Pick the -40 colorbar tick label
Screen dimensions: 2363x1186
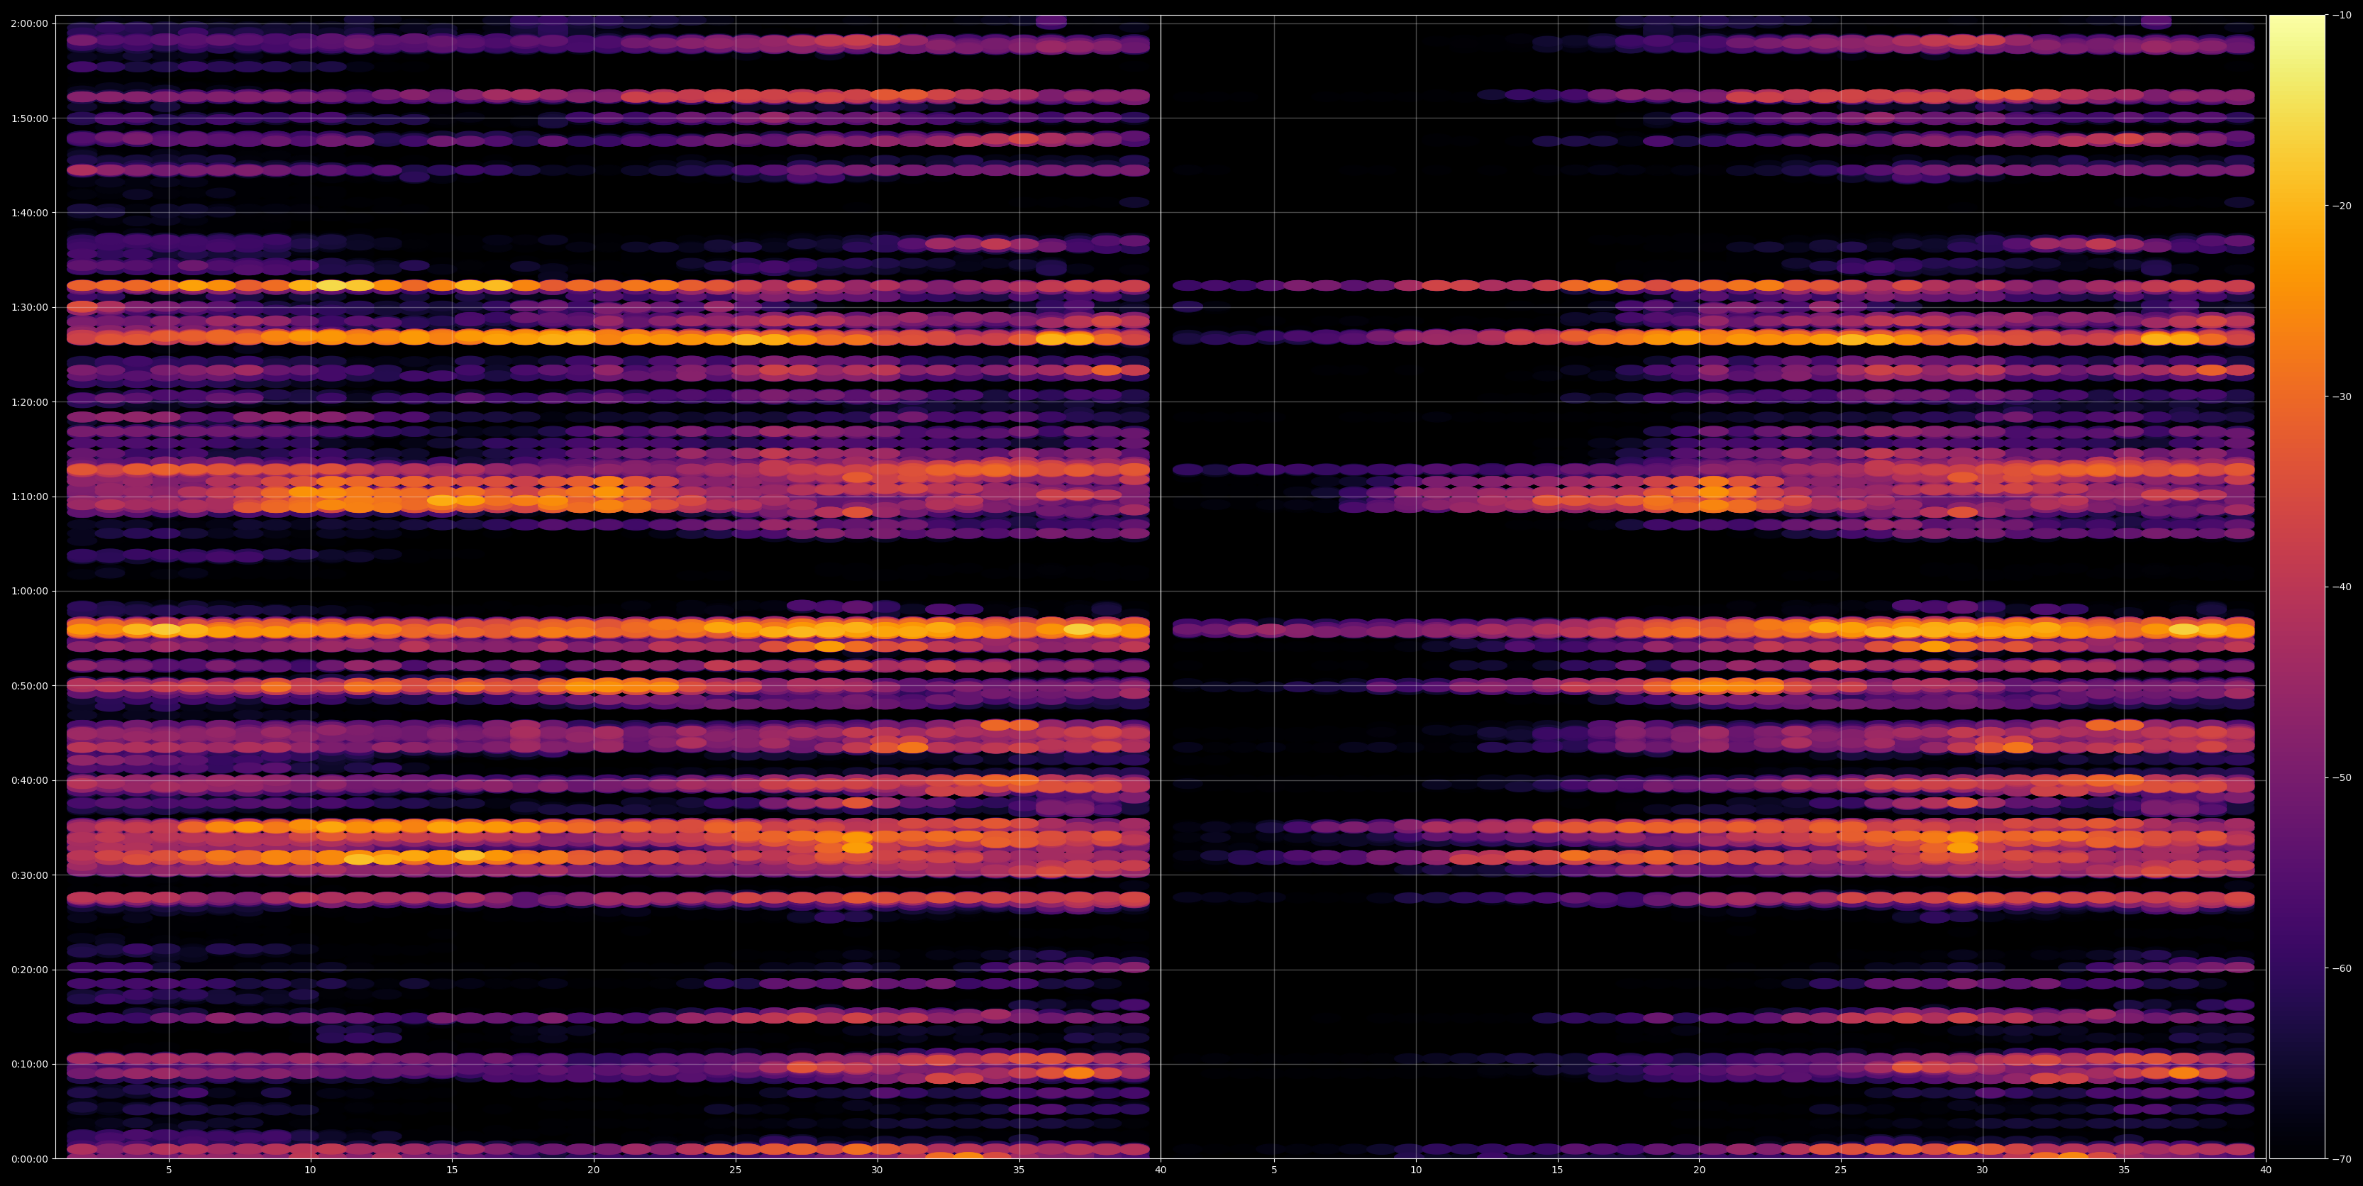tap(2342, 587)
